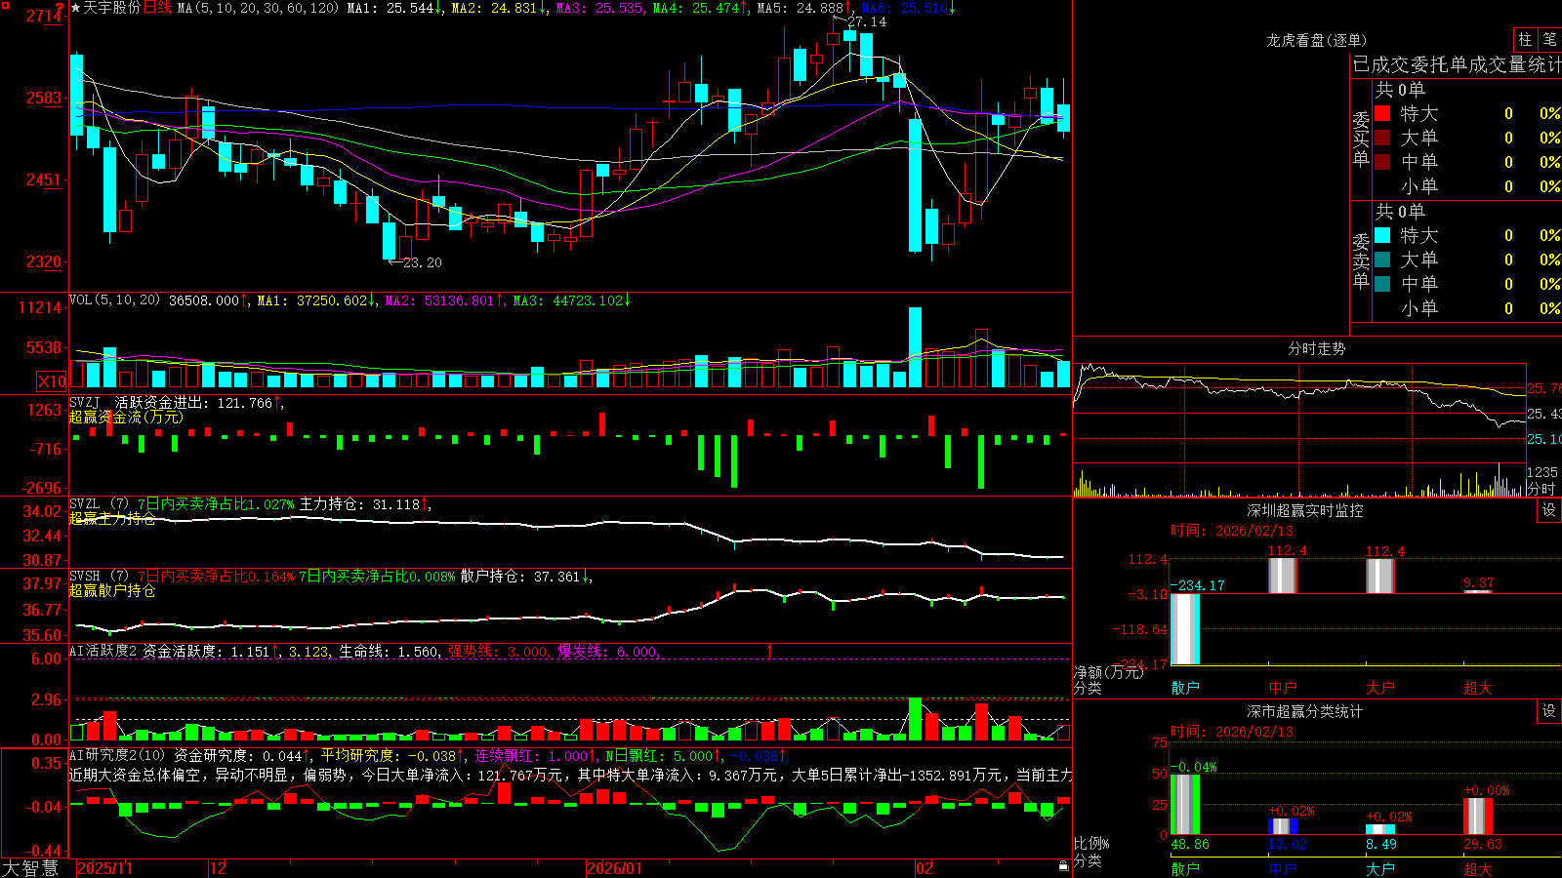Click the X10 volume scale indicator
This screenshot has height=878, width=1562.
pyautogui.click(x=52, y=381)
